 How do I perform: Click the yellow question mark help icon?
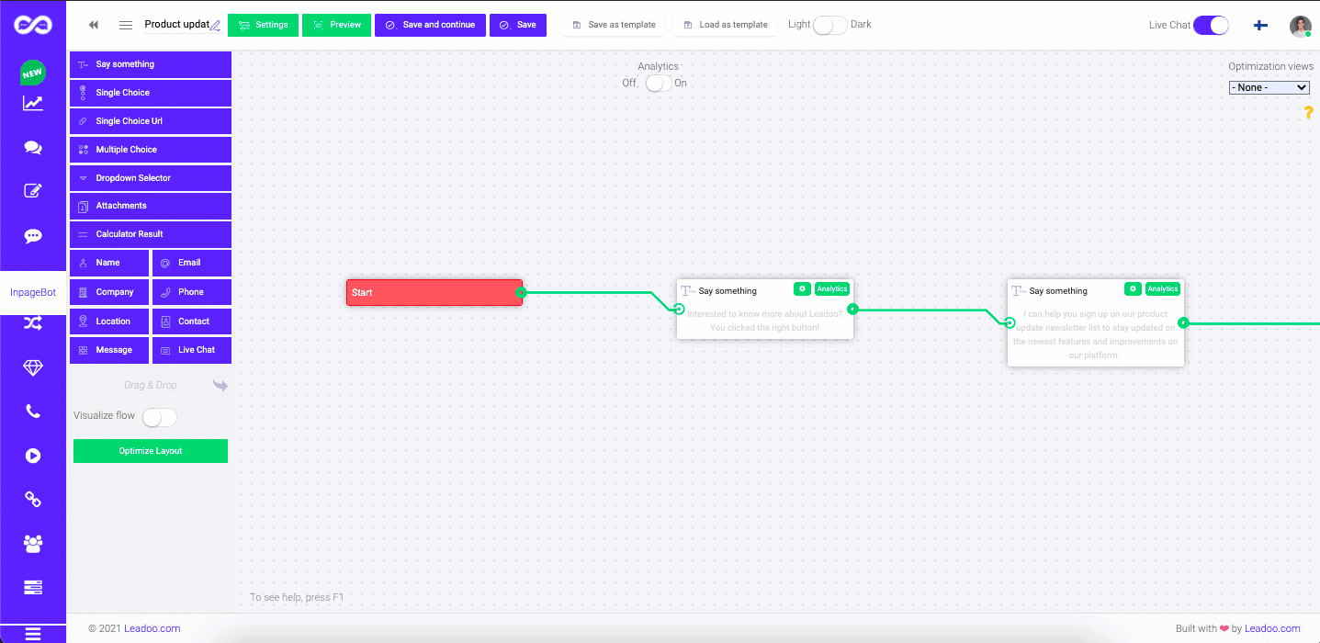pyautogui.click(x=1308, y=112)
